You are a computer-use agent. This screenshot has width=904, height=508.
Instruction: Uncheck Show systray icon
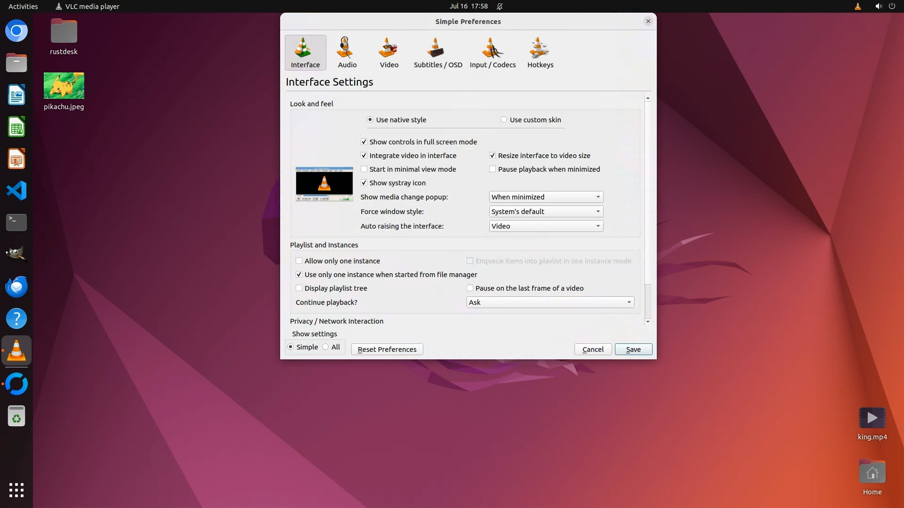(364, 183)
